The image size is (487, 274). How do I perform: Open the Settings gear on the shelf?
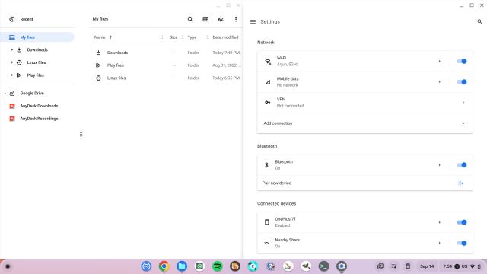point(342,266)
